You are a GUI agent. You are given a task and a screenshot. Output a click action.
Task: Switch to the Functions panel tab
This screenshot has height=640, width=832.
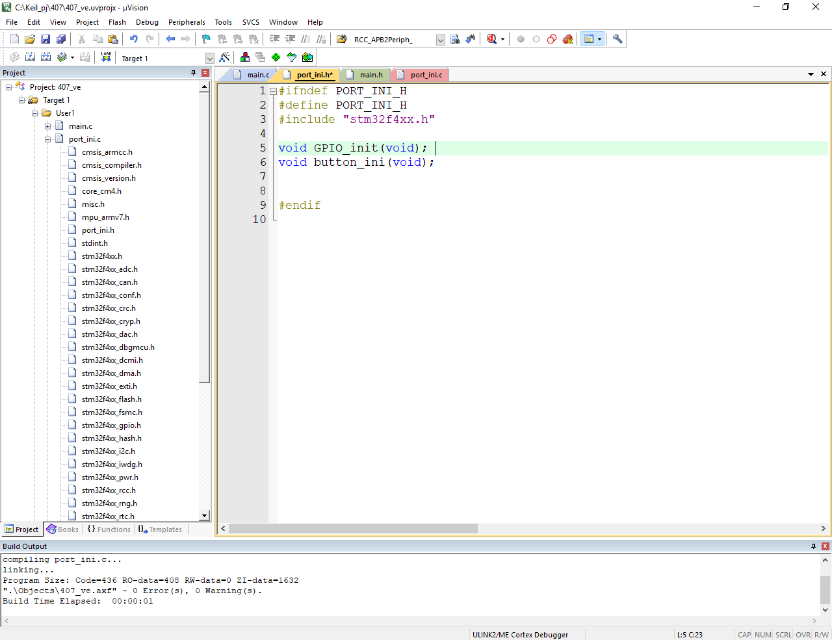(109, 529)
